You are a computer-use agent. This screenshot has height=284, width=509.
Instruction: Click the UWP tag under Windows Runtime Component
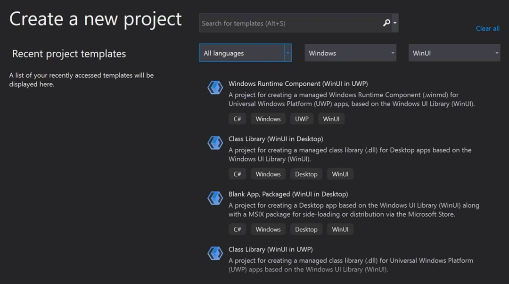[302, 119]
